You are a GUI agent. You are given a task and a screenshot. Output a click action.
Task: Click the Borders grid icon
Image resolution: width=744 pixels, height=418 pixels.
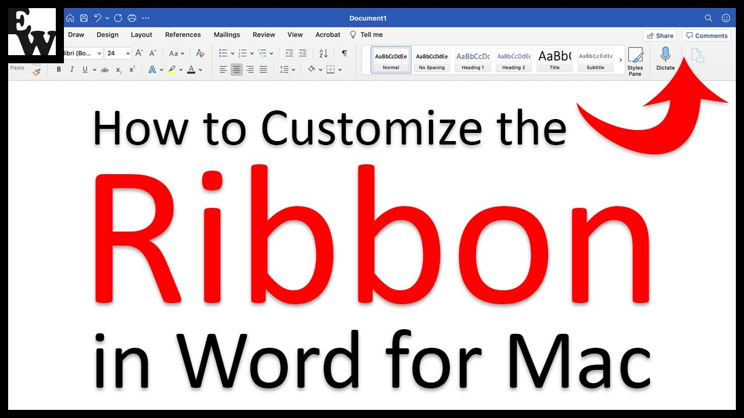[331, 70]
